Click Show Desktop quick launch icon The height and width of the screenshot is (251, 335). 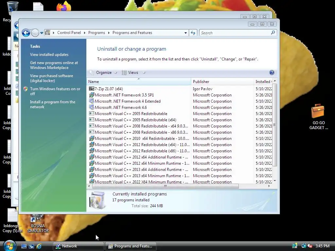click(24, 246)
